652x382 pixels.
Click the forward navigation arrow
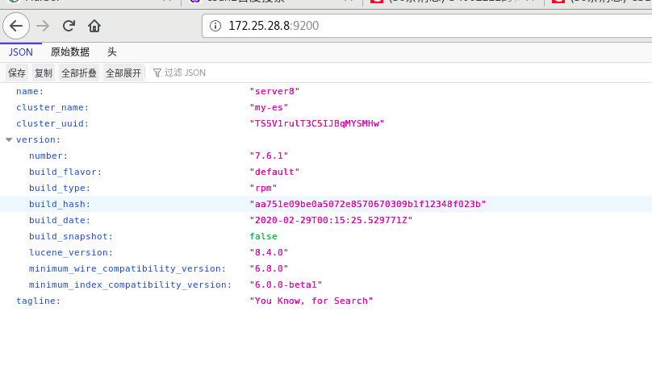[x=43, y=26]
